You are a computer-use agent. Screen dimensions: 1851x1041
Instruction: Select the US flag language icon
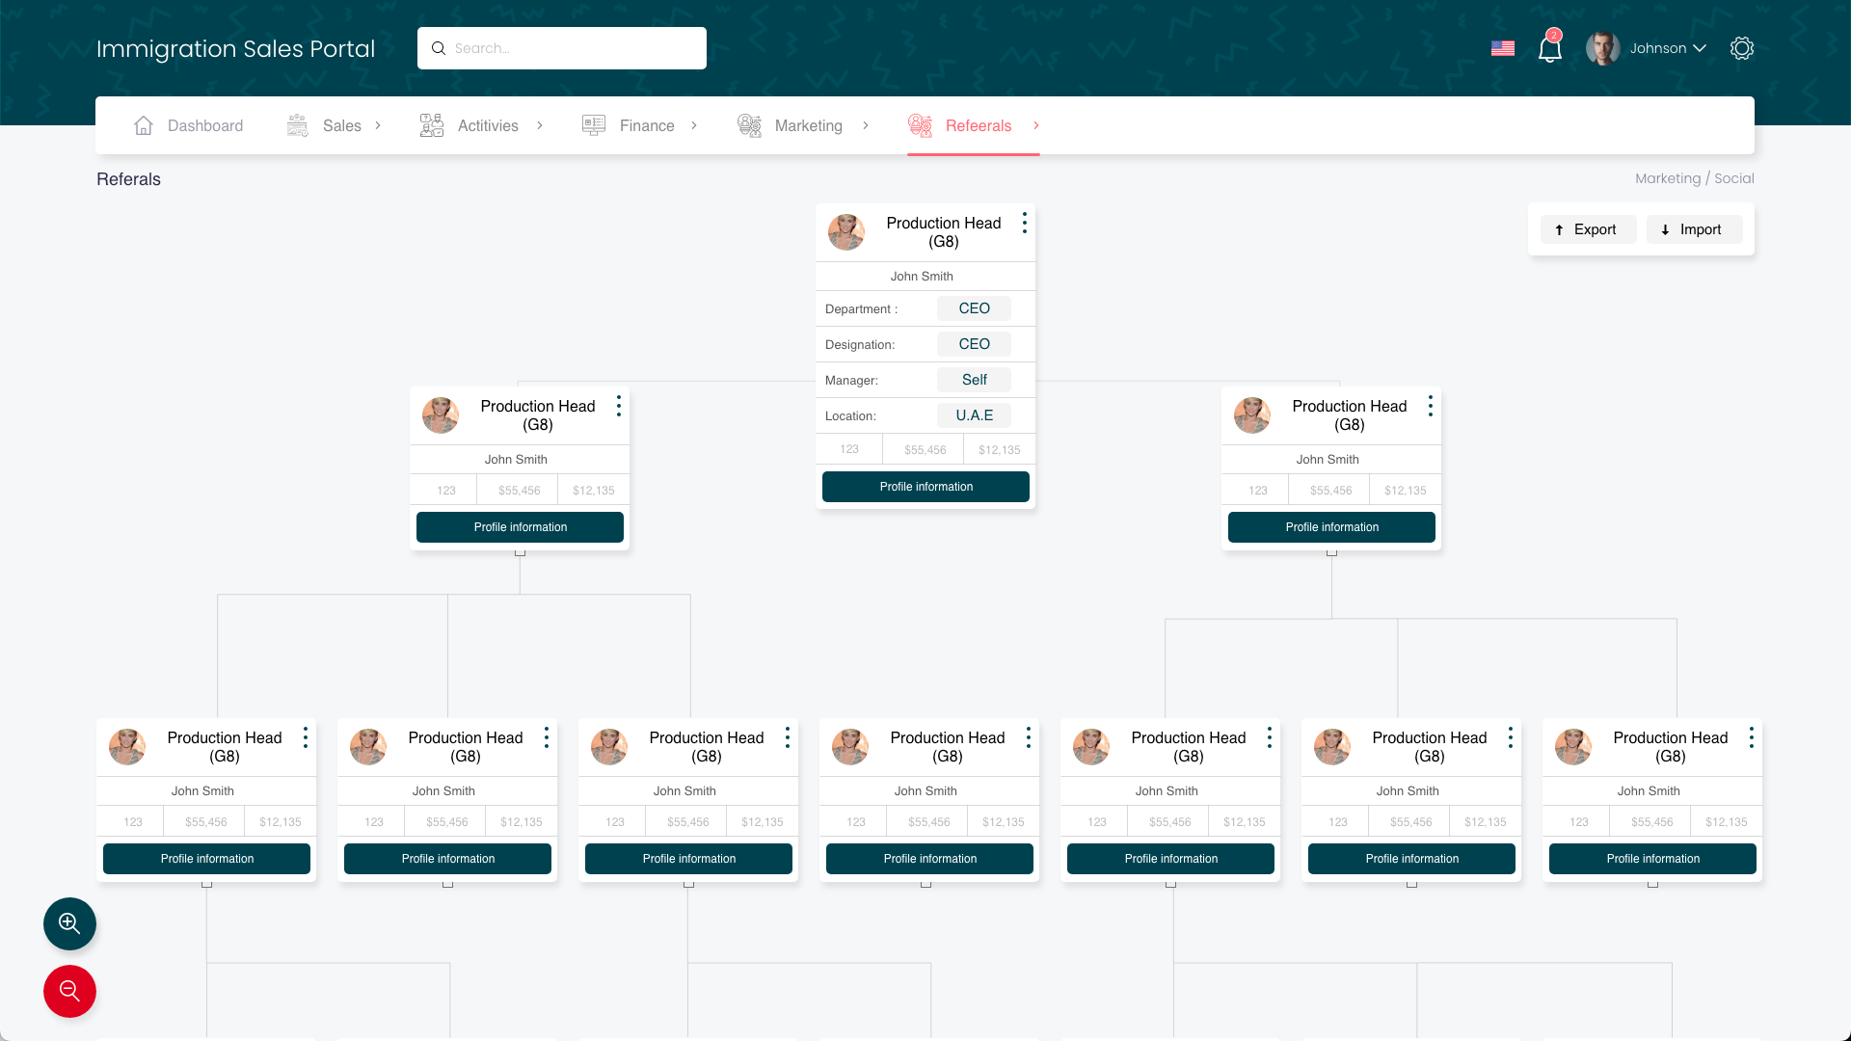coord(1502,48)
